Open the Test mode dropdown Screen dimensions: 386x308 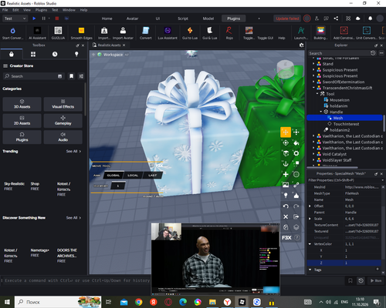[15, 18]
